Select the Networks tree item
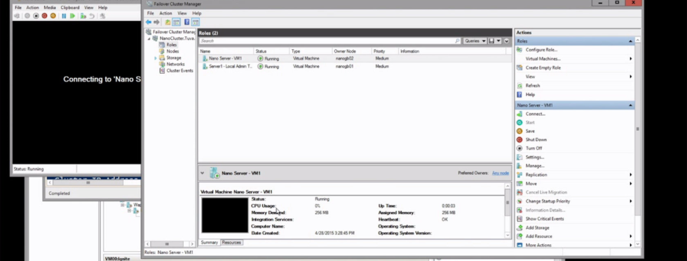 (175, 64)
